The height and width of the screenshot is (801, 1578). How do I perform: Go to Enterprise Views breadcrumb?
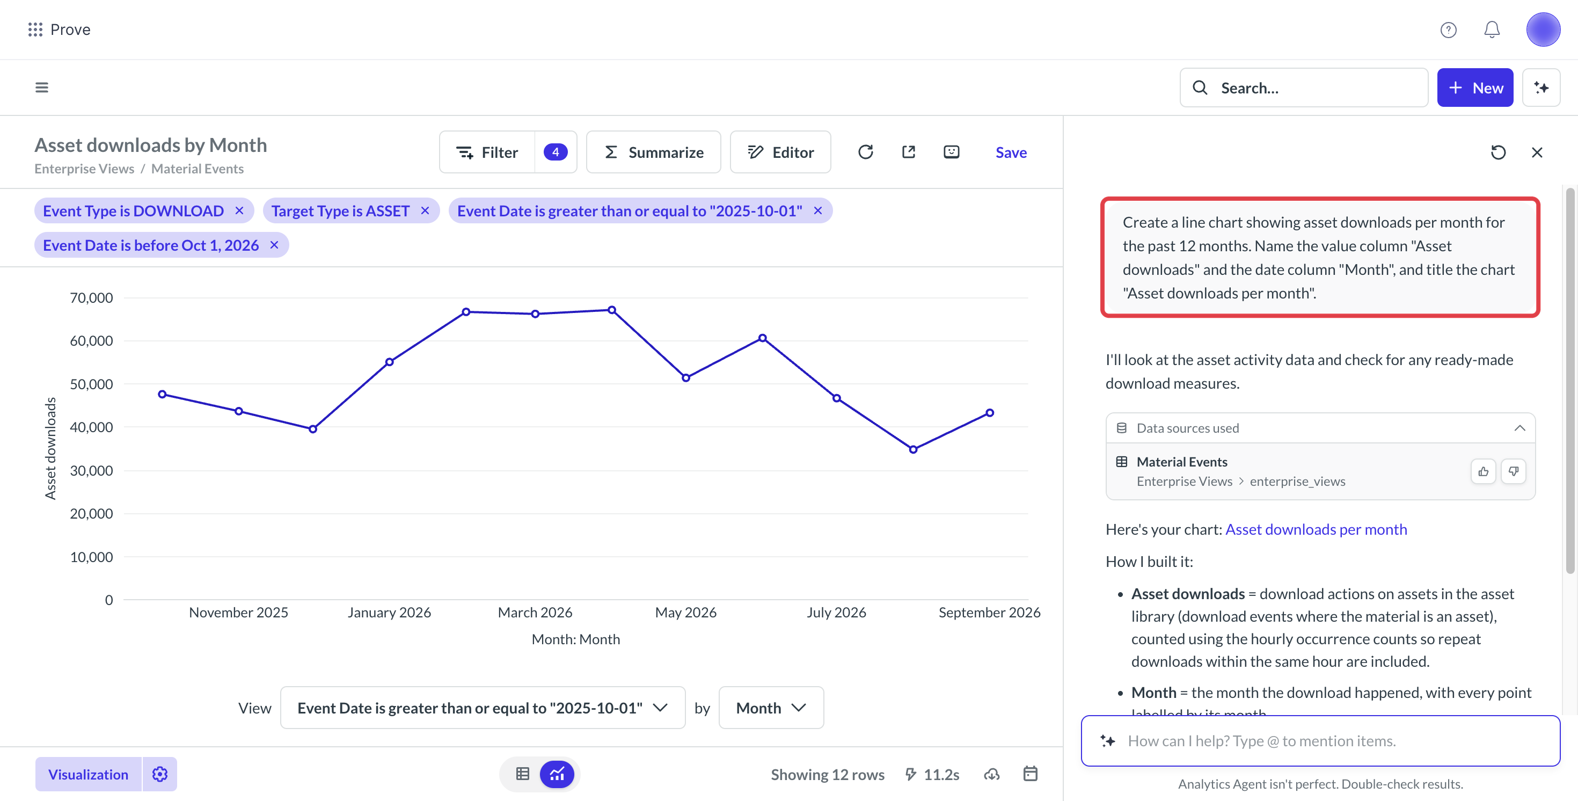(84, 169)
